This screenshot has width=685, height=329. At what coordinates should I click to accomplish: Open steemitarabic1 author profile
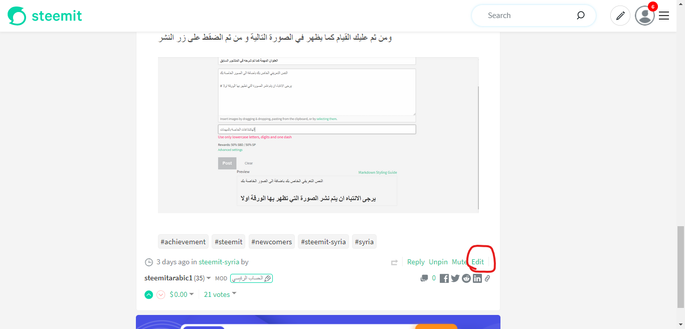point(168,278)
